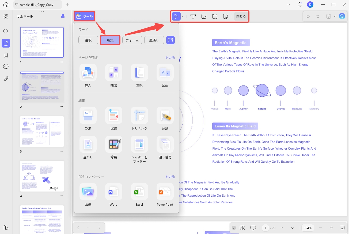Open the page layout view icon
The width and height of the screenshot is (349, 234).
click(242, 228)
